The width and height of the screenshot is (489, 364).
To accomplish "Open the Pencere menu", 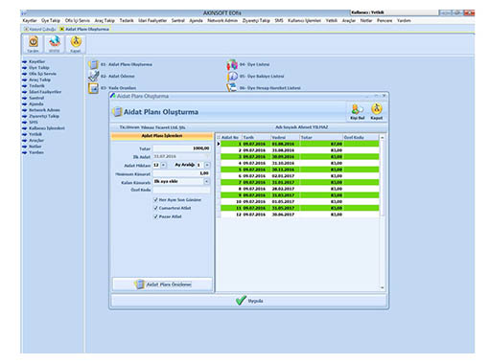I will point(384,21).
